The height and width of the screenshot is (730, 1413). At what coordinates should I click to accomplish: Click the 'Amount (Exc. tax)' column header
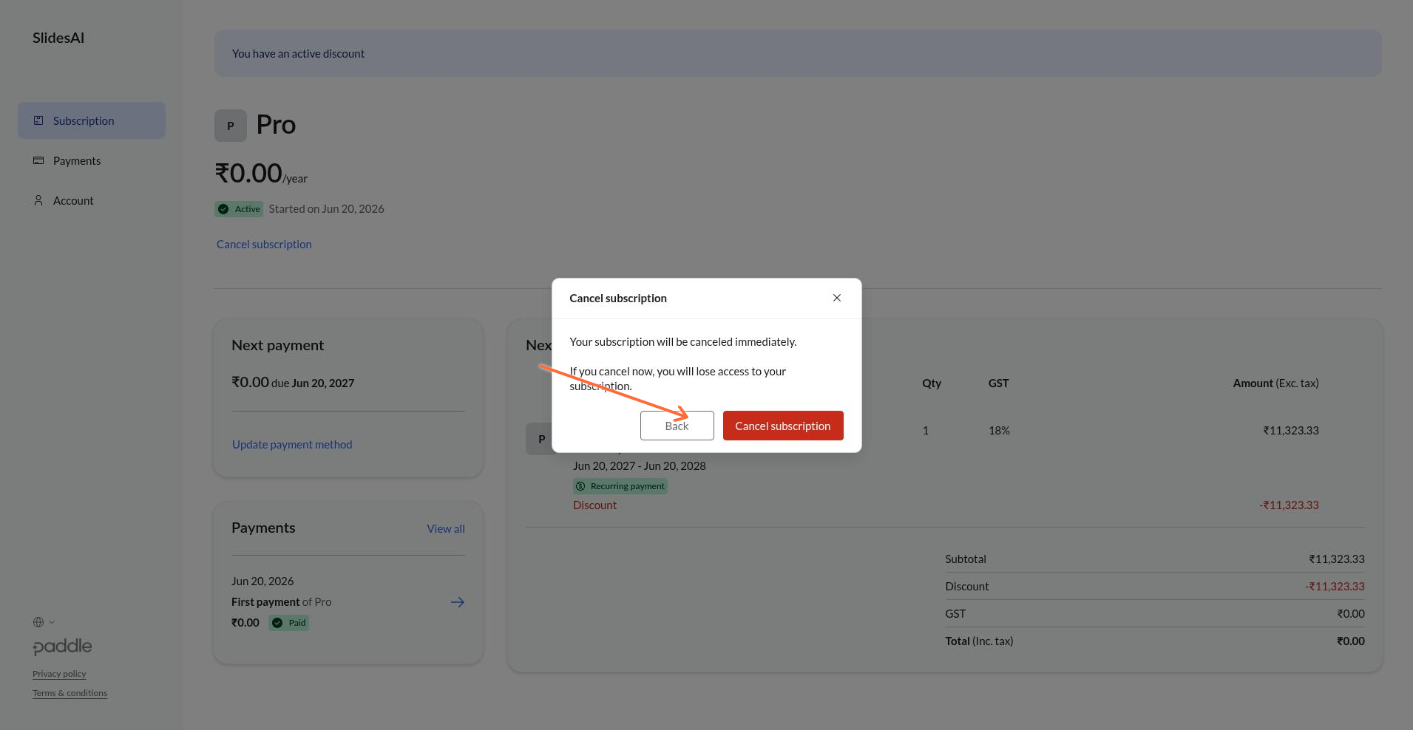pyautogui.click(x=1275, y=383)
